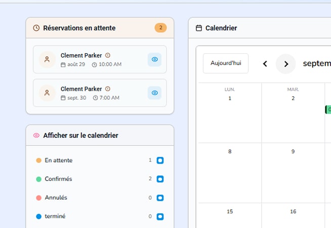Toggle the Confirmés checkbox
Screen dimensions: 331x228
point(160,179)
